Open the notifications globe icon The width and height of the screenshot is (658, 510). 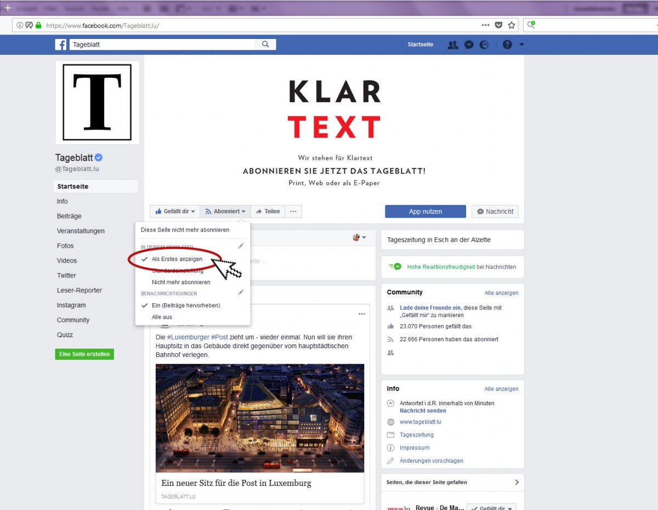[x=485, y=44]
